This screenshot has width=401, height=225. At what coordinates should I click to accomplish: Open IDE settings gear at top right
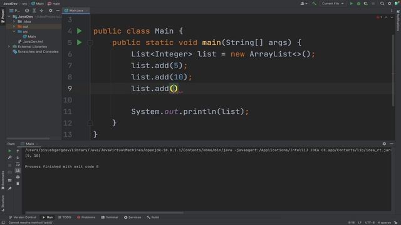390,4
